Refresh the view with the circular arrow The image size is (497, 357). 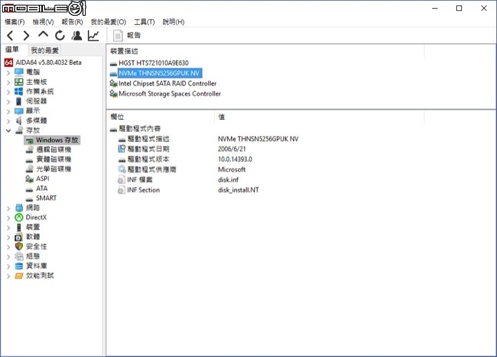pos(59,35)
